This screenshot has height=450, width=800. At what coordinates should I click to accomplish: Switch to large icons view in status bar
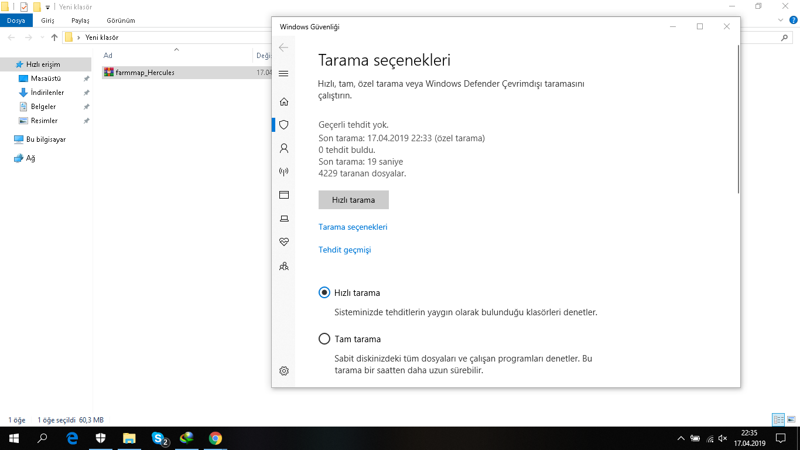[791, 420]
